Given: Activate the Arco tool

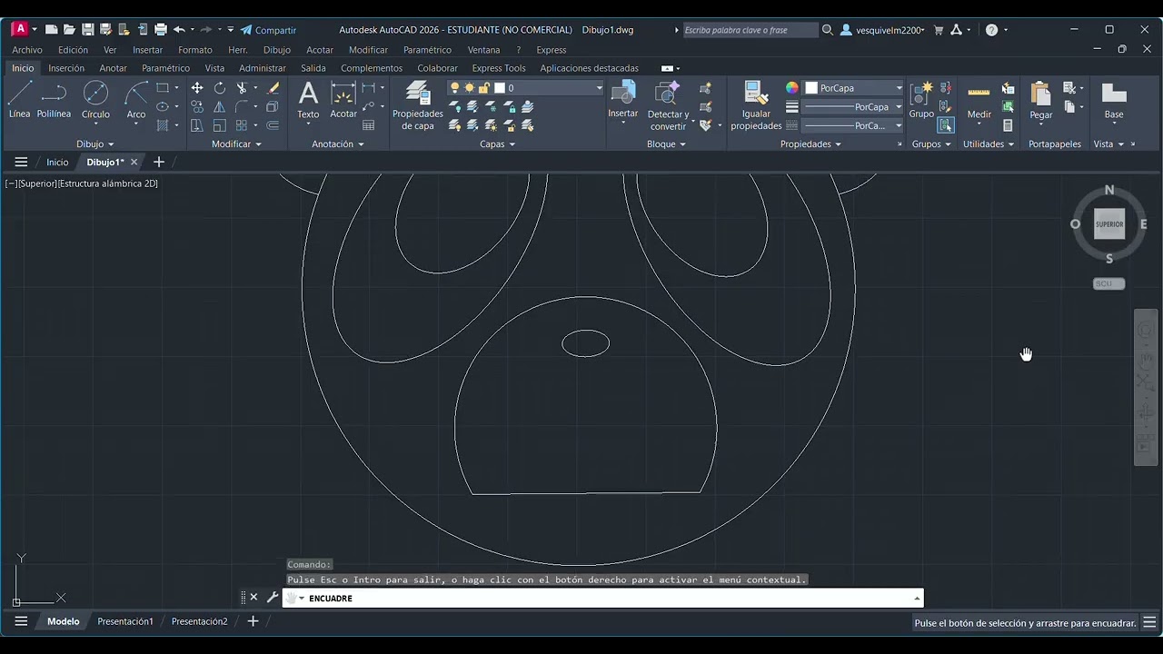Looking at the screenshot, I should point(136,100).
